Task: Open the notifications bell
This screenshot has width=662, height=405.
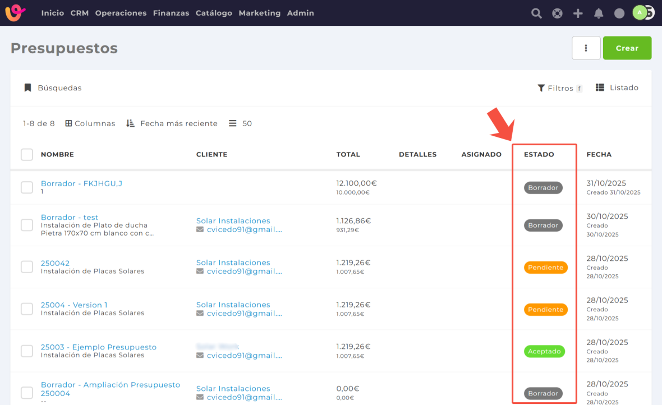Action: (x=599, y=13)
